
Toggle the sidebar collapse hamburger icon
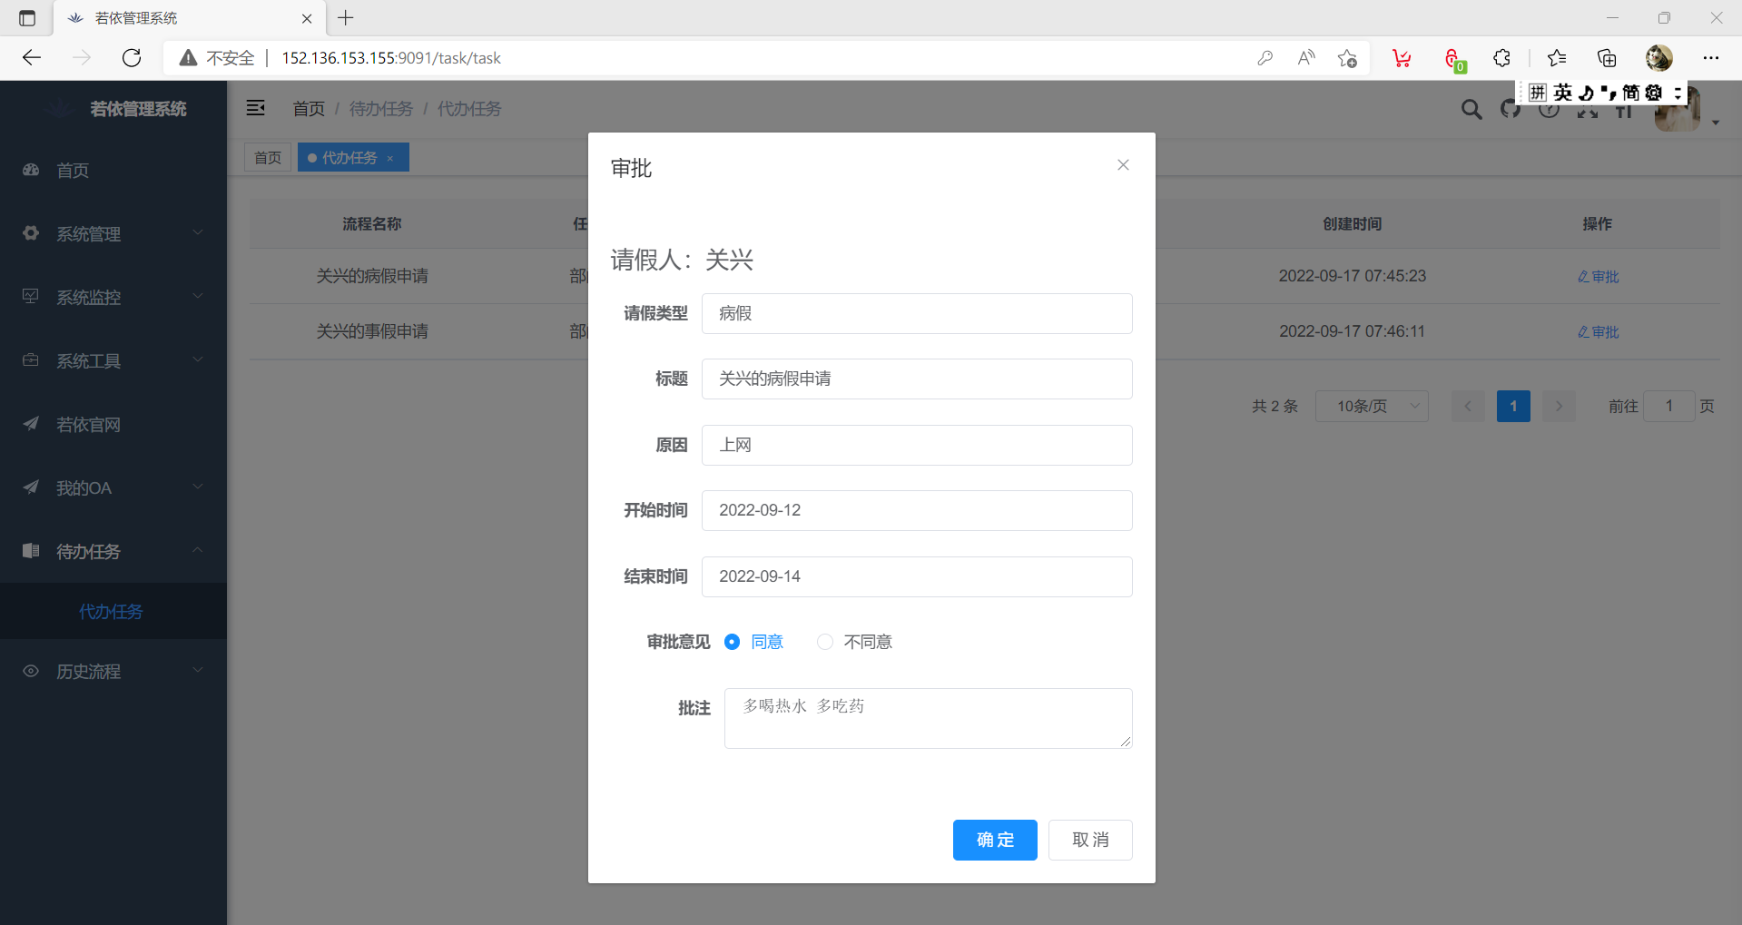pyautogui.click(x=256, y=109)
